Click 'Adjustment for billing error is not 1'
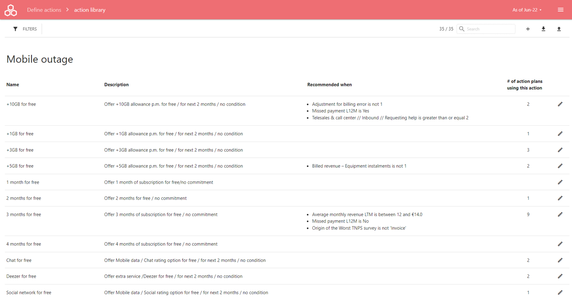572x298 pixels. (347, 104)
